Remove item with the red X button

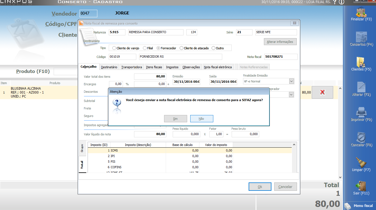pos(322,92)
